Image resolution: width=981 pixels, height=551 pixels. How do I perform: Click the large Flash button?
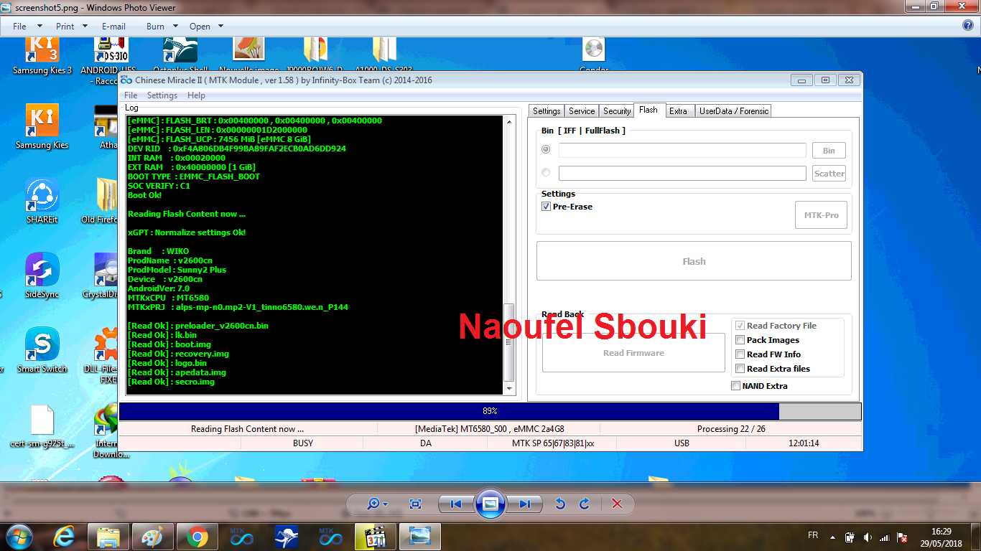[694, 261]
